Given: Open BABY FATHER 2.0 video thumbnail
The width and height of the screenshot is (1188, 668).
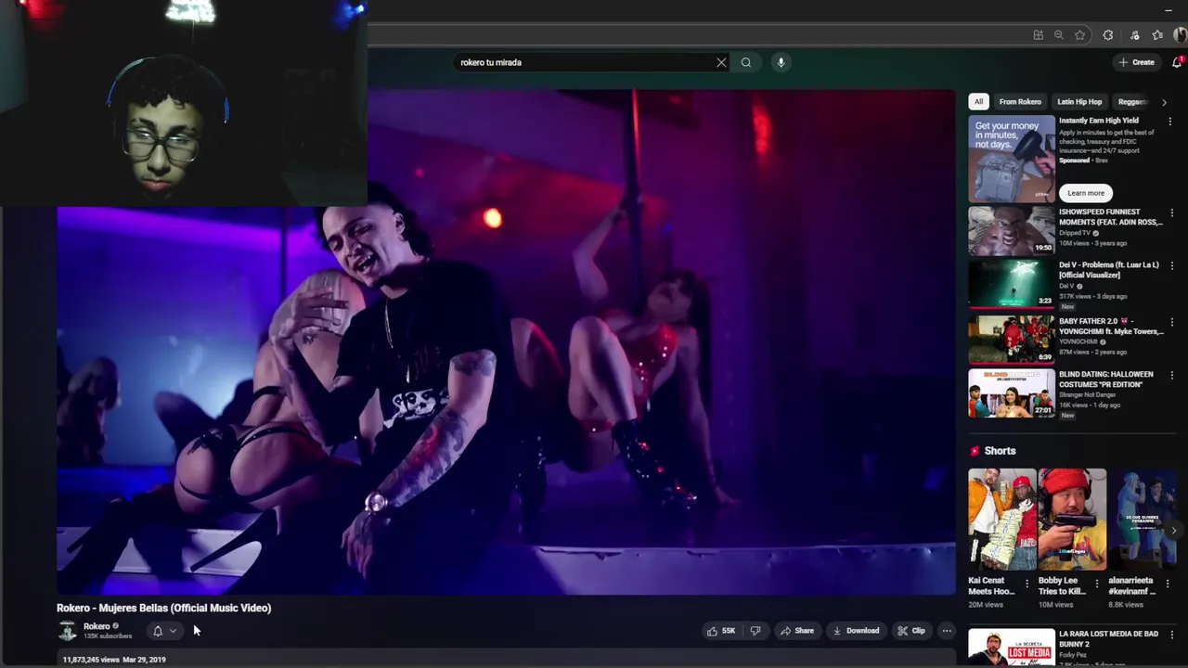Looking at the screenshot, I should click(1012, 339).
